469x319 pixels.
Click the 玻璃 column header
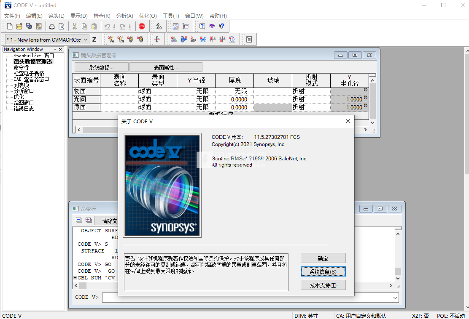pos(273,80)
